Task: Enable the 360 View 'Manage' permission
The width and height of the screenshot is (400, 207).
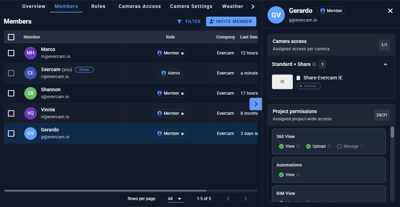Action: [x=339, y=146]
